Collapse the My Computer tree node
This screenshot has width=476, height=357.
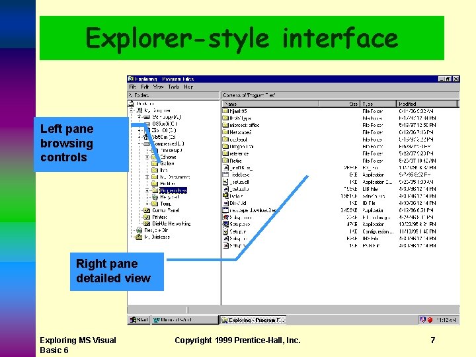pyautogui.click(x=132, y=110)
